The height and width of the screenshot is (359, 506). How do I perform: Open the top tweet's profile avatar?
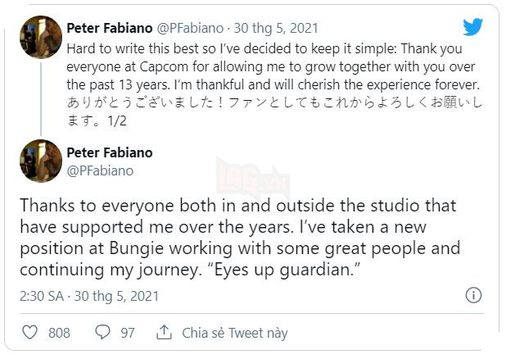pyautogui.click(x=40, y=37)
